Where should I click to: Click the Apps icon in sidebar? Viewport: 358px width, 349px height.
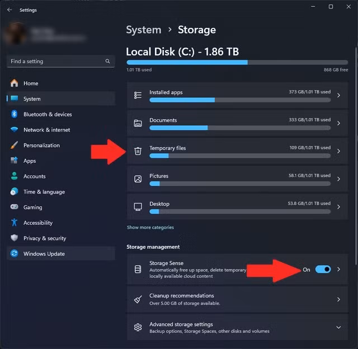(14, 161)
